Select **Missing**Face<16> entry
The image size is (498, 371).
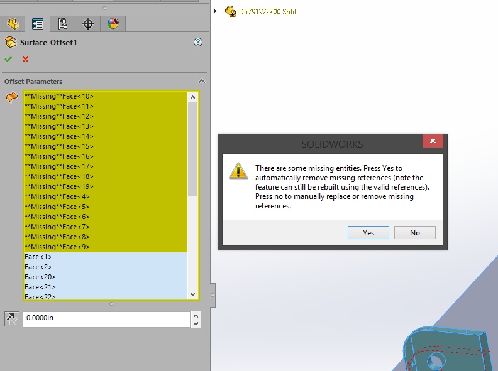106,156
